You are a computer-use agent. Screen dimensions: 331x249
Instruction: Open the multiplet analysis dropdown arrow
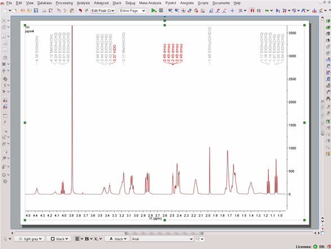[298, 11]
